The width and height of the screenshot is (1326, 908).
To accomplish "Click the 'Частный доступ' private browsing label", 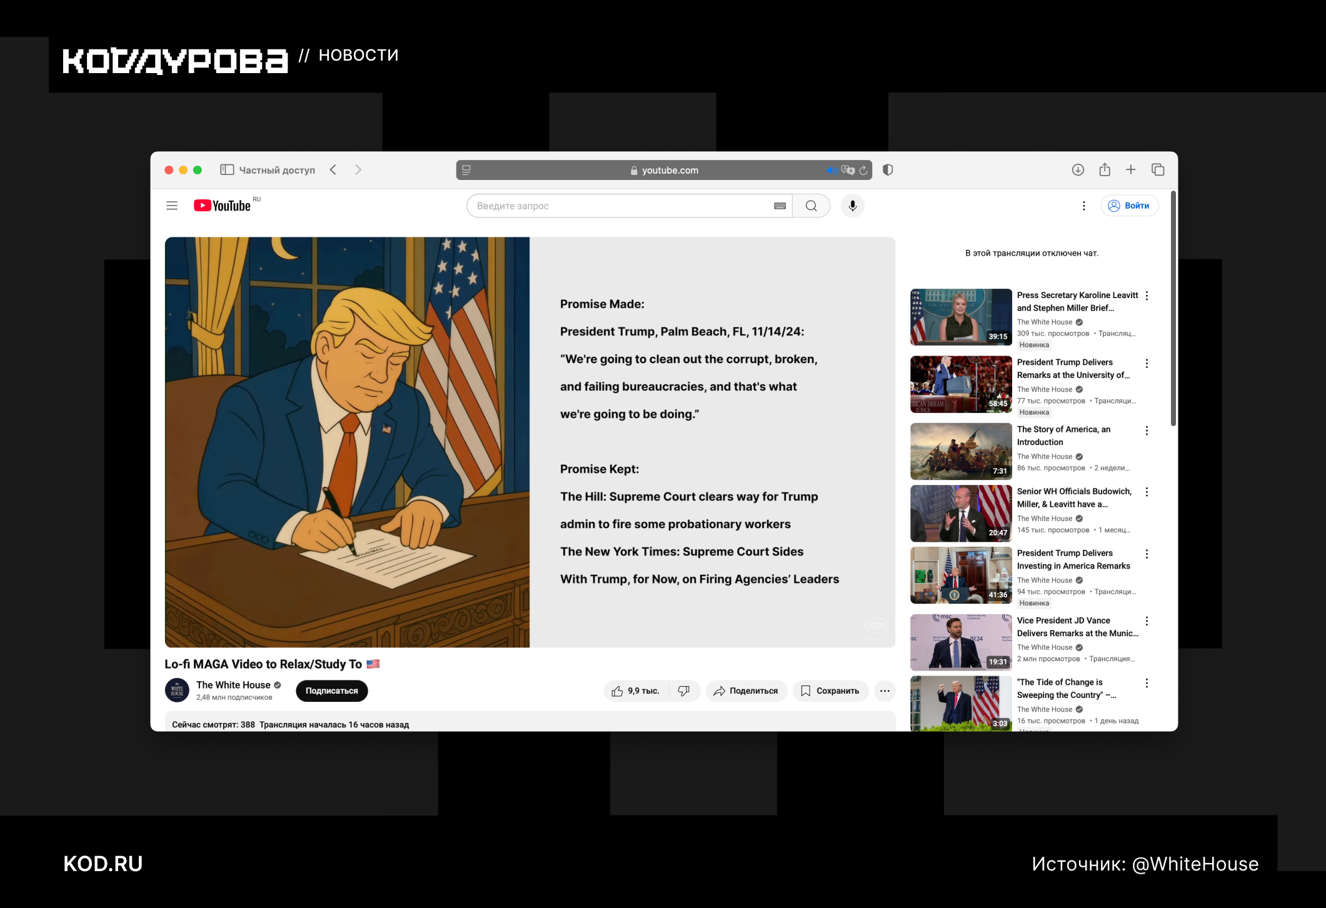I will pos(277,170).
